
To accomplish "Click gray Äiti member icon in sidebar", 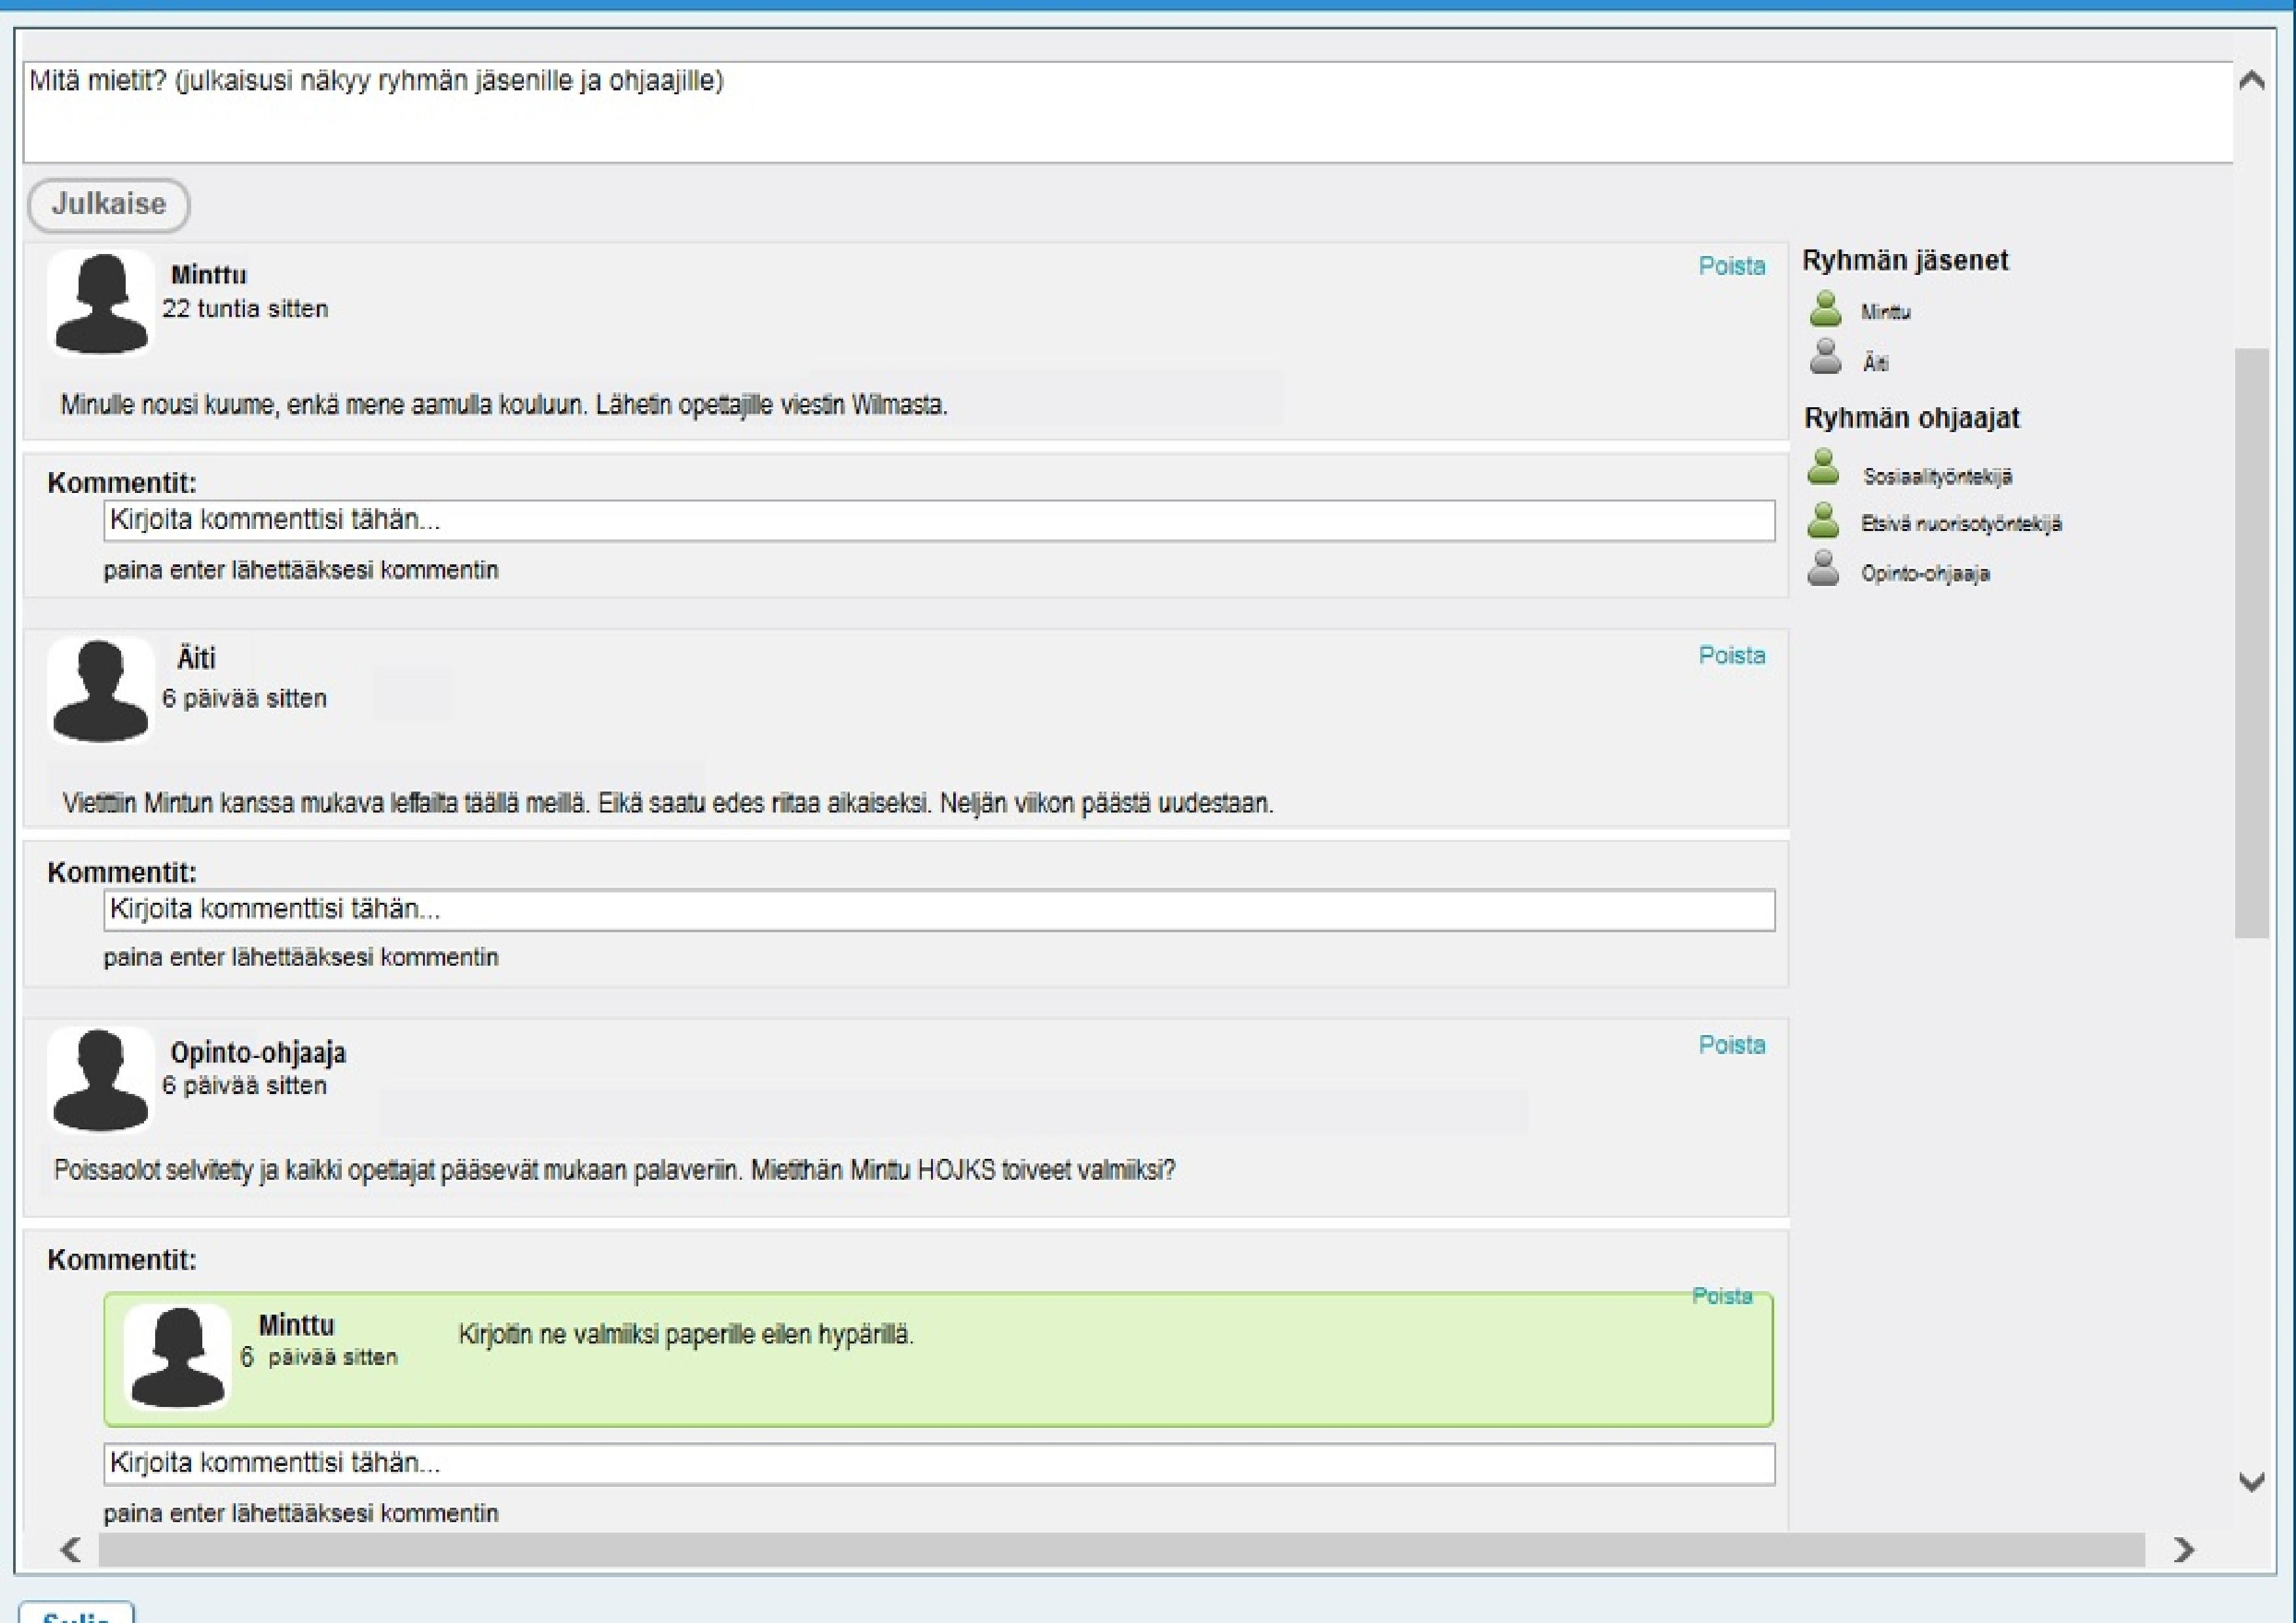I will click(x=1825, y=356).
